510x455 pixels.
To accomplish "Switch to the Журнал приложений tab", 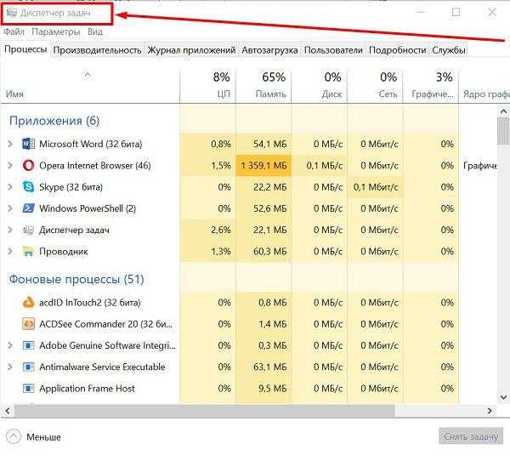I will (191, 50).
